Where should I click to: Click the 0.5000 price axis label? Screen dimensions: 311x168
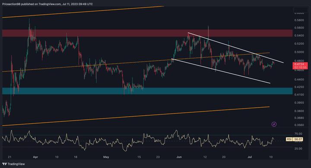pyautogui.click(x=299, y=52)
